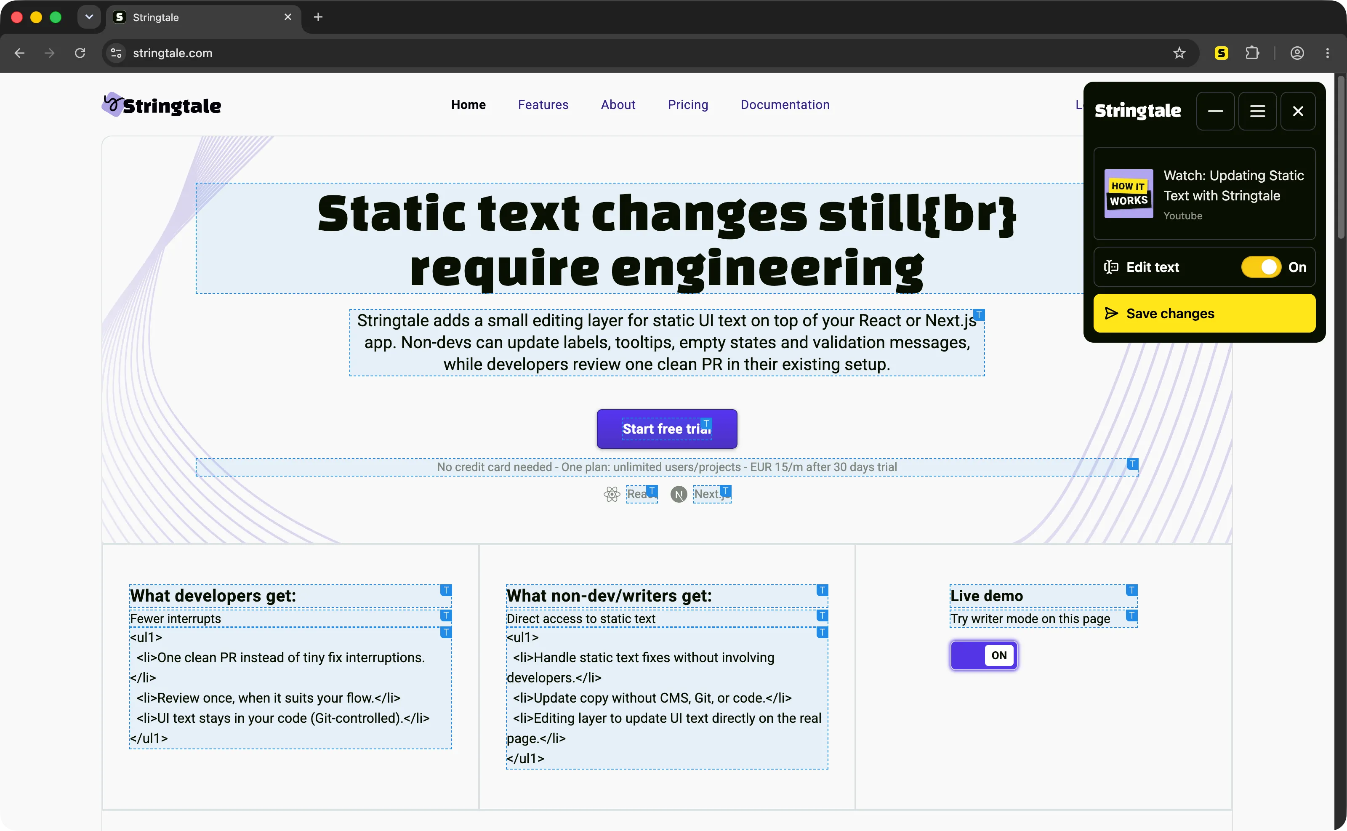Click T marker on What developers get heading
Viewport: 1347px width, 831px height.
click(x=446, y=590)
